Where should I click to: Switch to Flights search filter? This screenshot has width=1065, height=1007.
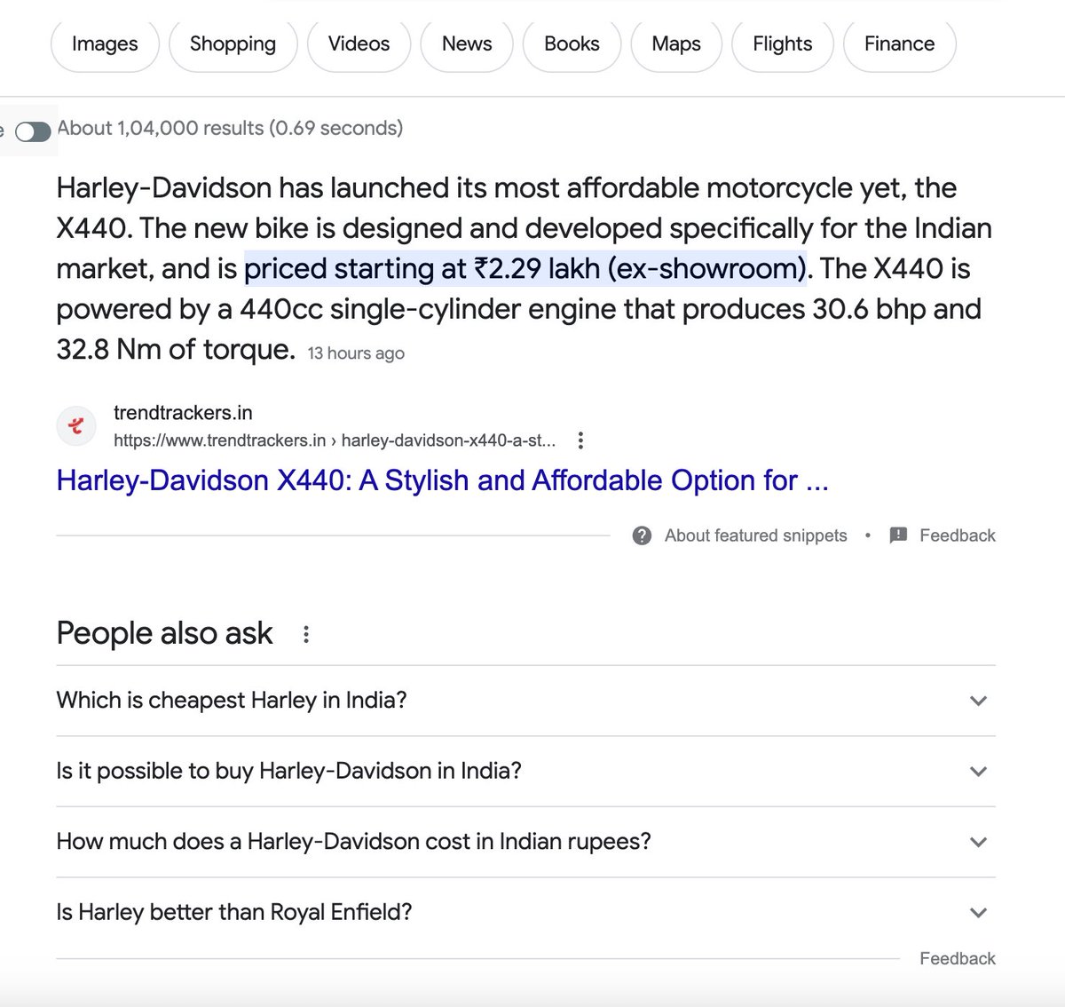(783, 44)
